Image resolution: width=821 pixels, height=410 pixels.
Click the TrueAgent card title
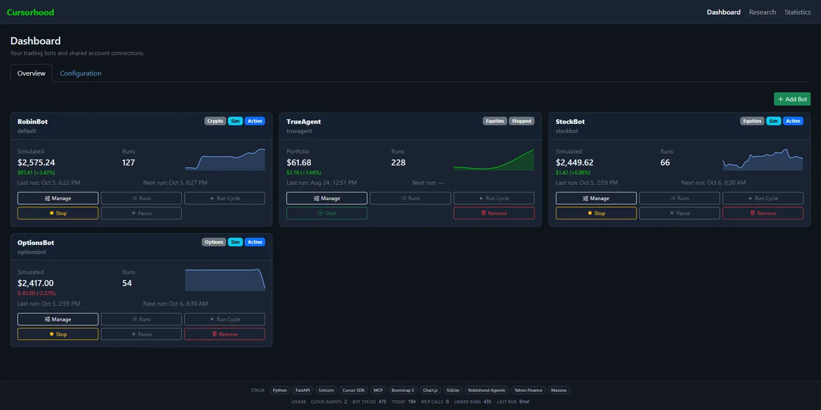pos(304,121)
